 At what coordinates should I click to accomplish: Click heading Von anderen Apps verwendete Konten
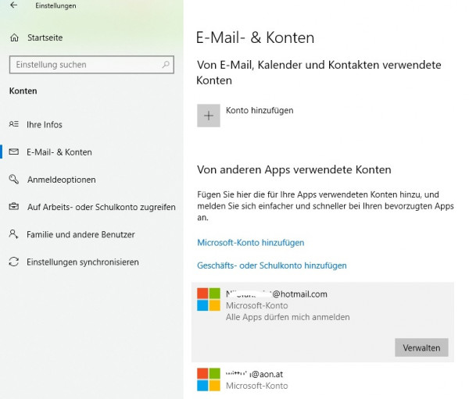click(x=294, y=169)
